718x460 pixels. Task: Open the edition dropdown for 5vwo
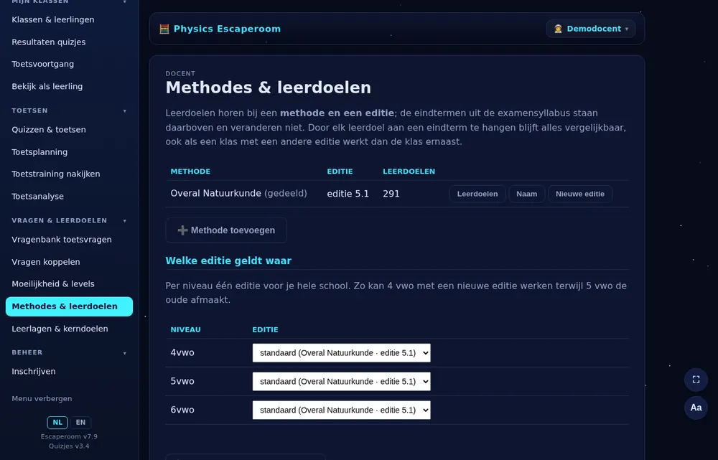341,381
